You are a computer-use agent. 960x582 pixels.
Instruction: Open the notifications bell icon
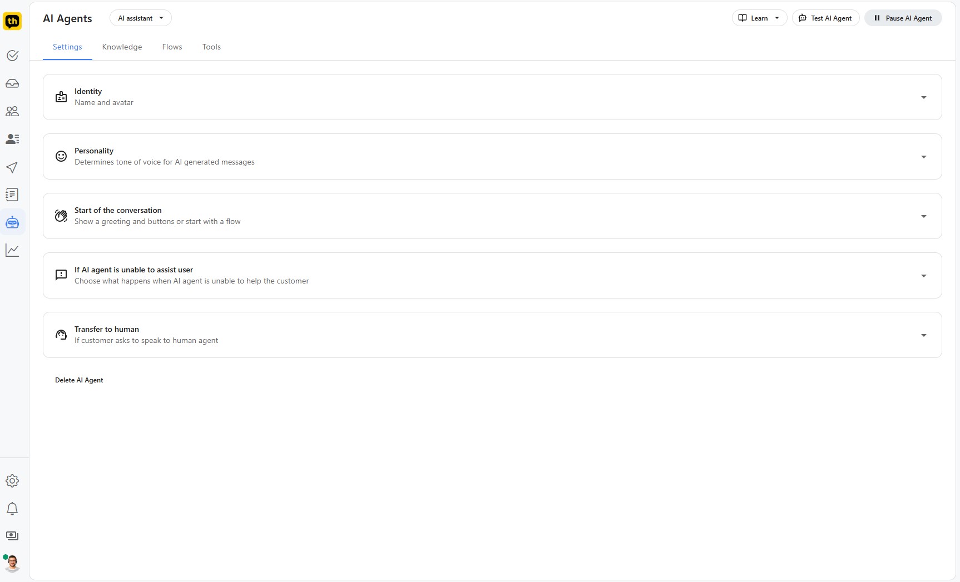pyautogui.click(x=12, y=509)
